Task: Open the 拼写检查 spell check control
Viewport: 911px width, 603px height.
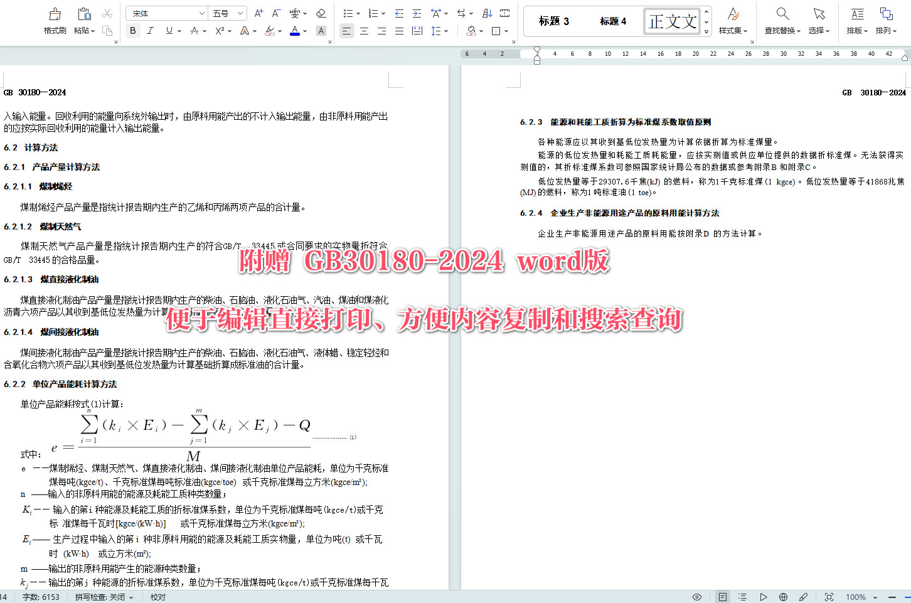Action: (104, 597)
